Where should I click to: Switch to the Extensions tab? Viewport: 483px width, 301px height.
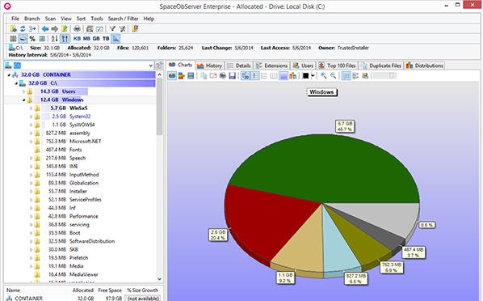271,66
